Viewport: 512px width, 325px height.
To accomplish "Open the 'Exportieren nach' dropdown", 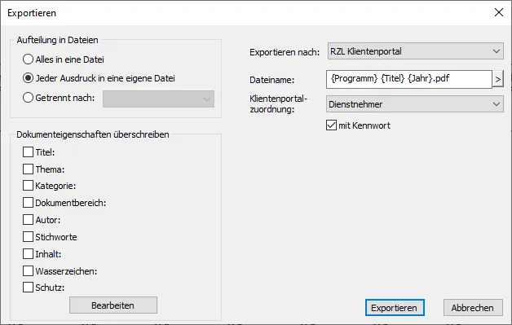I will [x=415, y=51].
